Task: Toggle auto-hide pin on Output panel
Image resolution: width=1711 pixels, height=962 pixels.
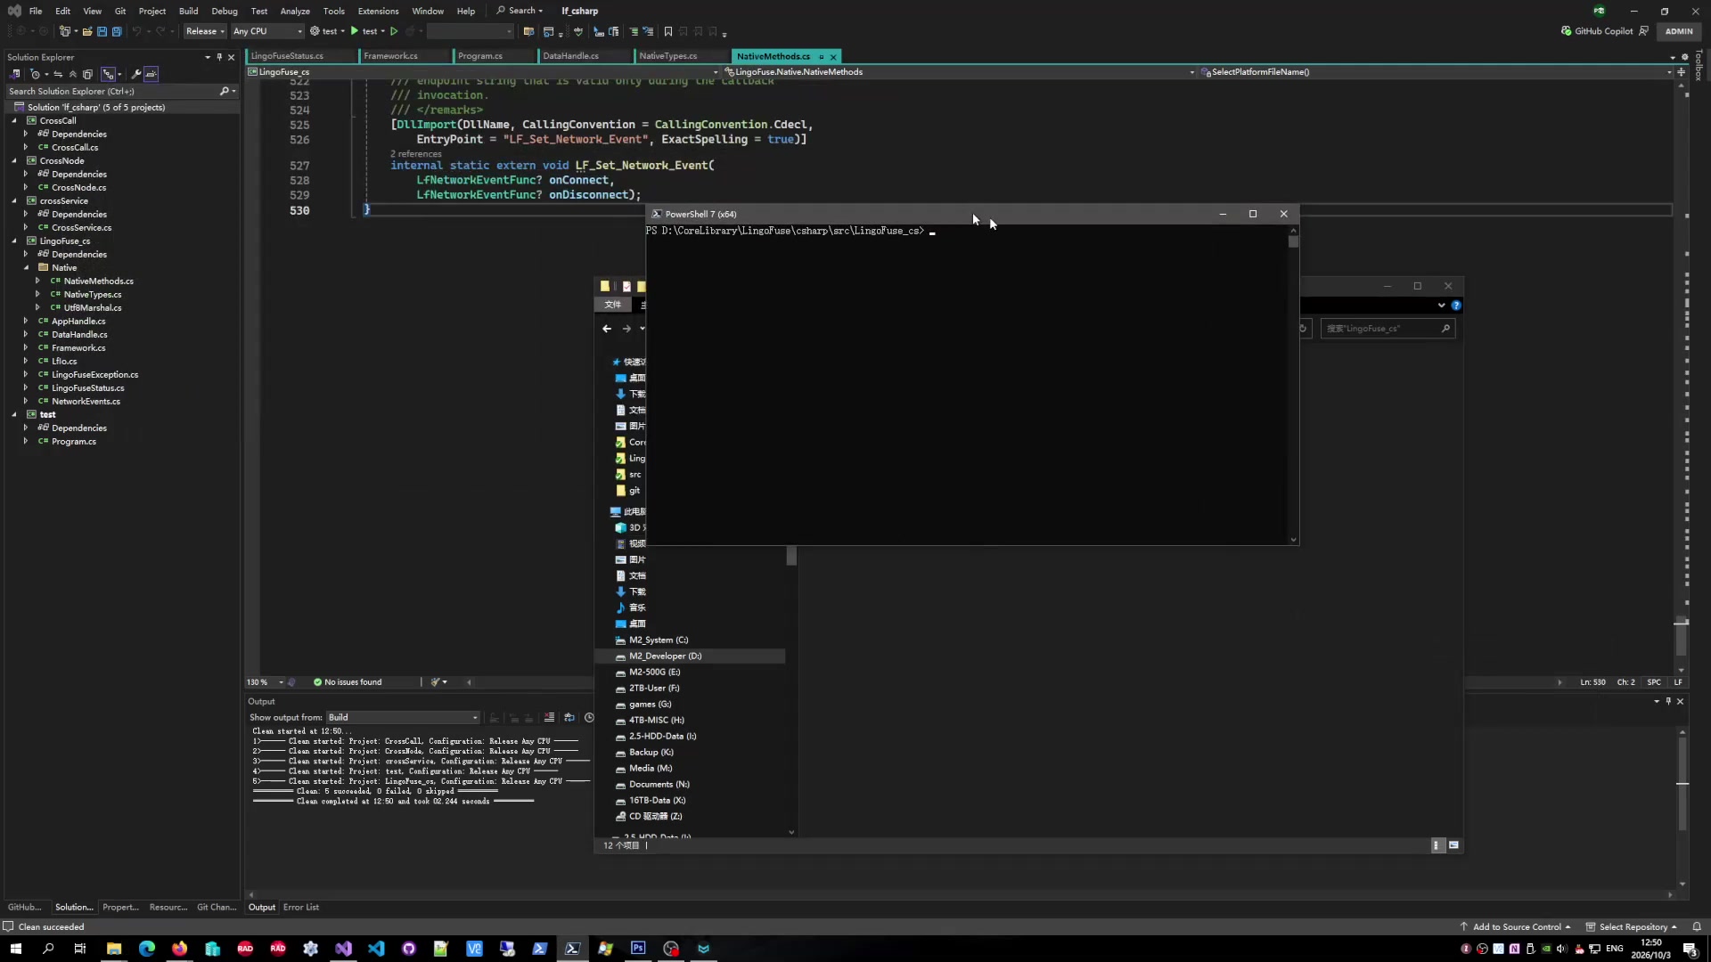Action: (x=1668, y=702)
